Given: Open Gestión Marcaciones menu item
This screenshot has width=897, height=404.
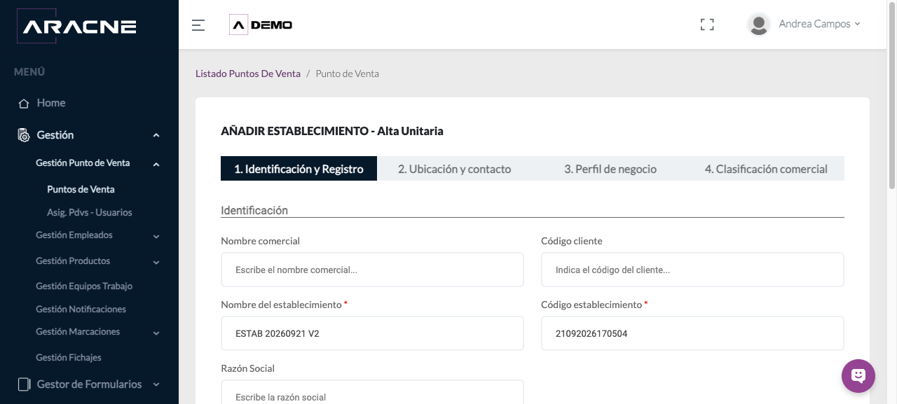Looking at the screenshot, I should (78, 332).
